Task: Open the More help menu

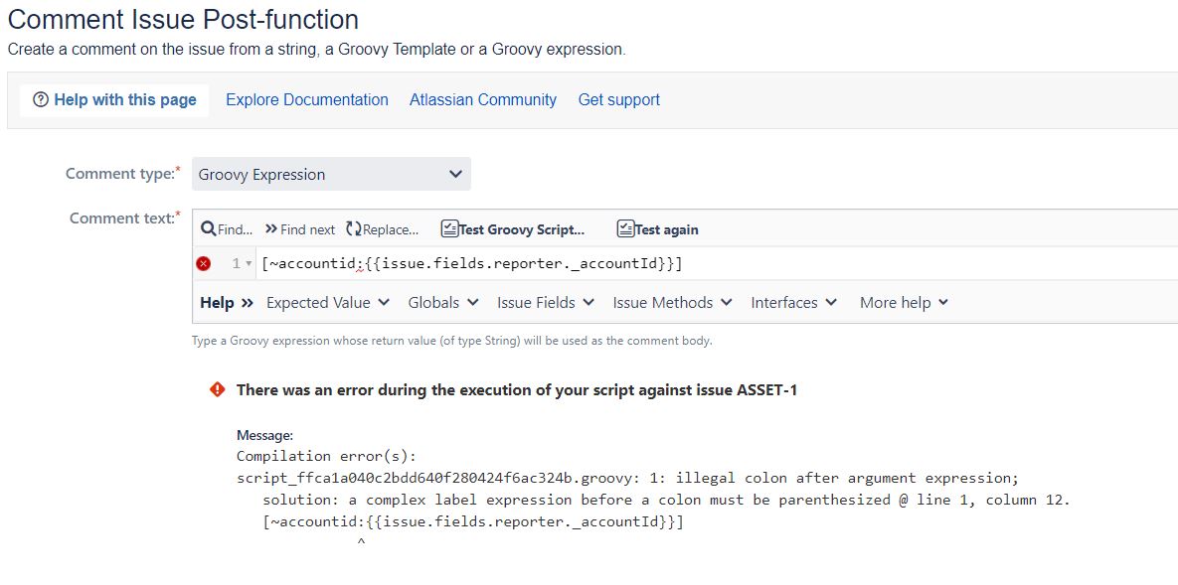Action: (902, 302)
